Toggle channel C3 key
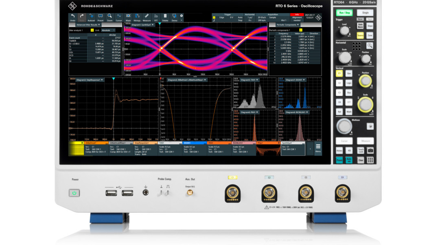 click(339, 93)
